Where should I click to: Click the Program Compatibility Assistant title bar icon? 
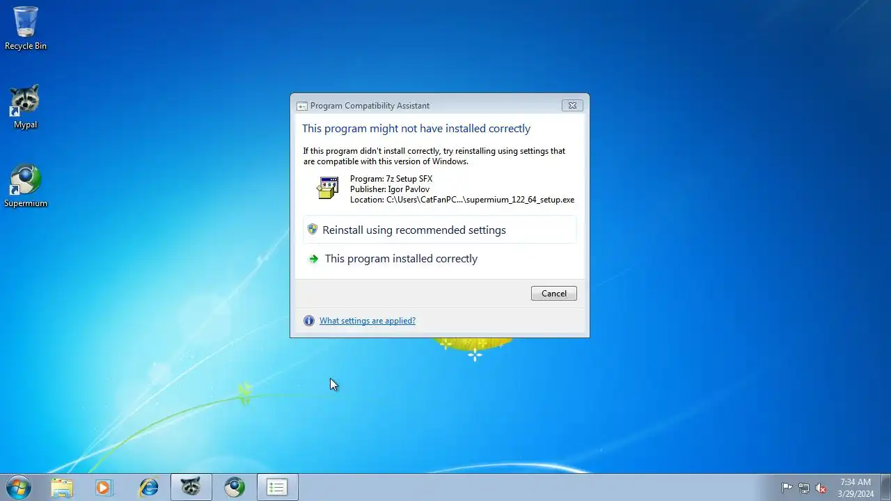coord(302,106)
